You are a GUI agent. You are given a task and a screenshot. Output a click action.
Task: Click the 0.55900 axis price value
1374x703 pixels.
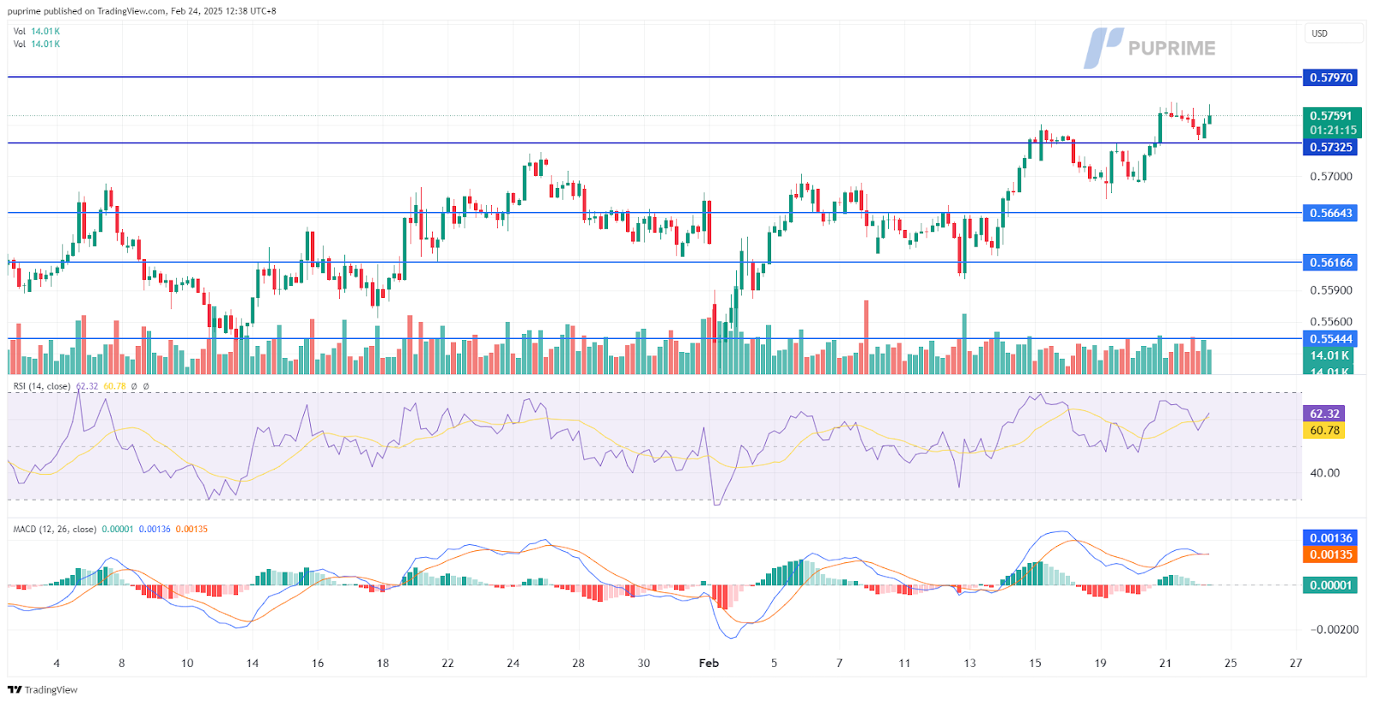1331,290
